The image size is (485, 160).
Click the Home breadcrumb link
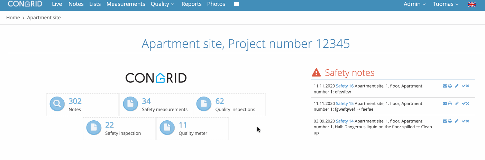click(x=13, y=18)
